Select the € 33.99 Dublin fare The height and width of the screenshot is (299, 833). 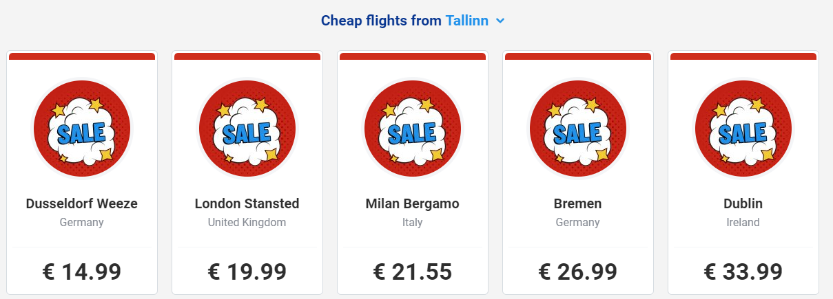click(743, 272)
